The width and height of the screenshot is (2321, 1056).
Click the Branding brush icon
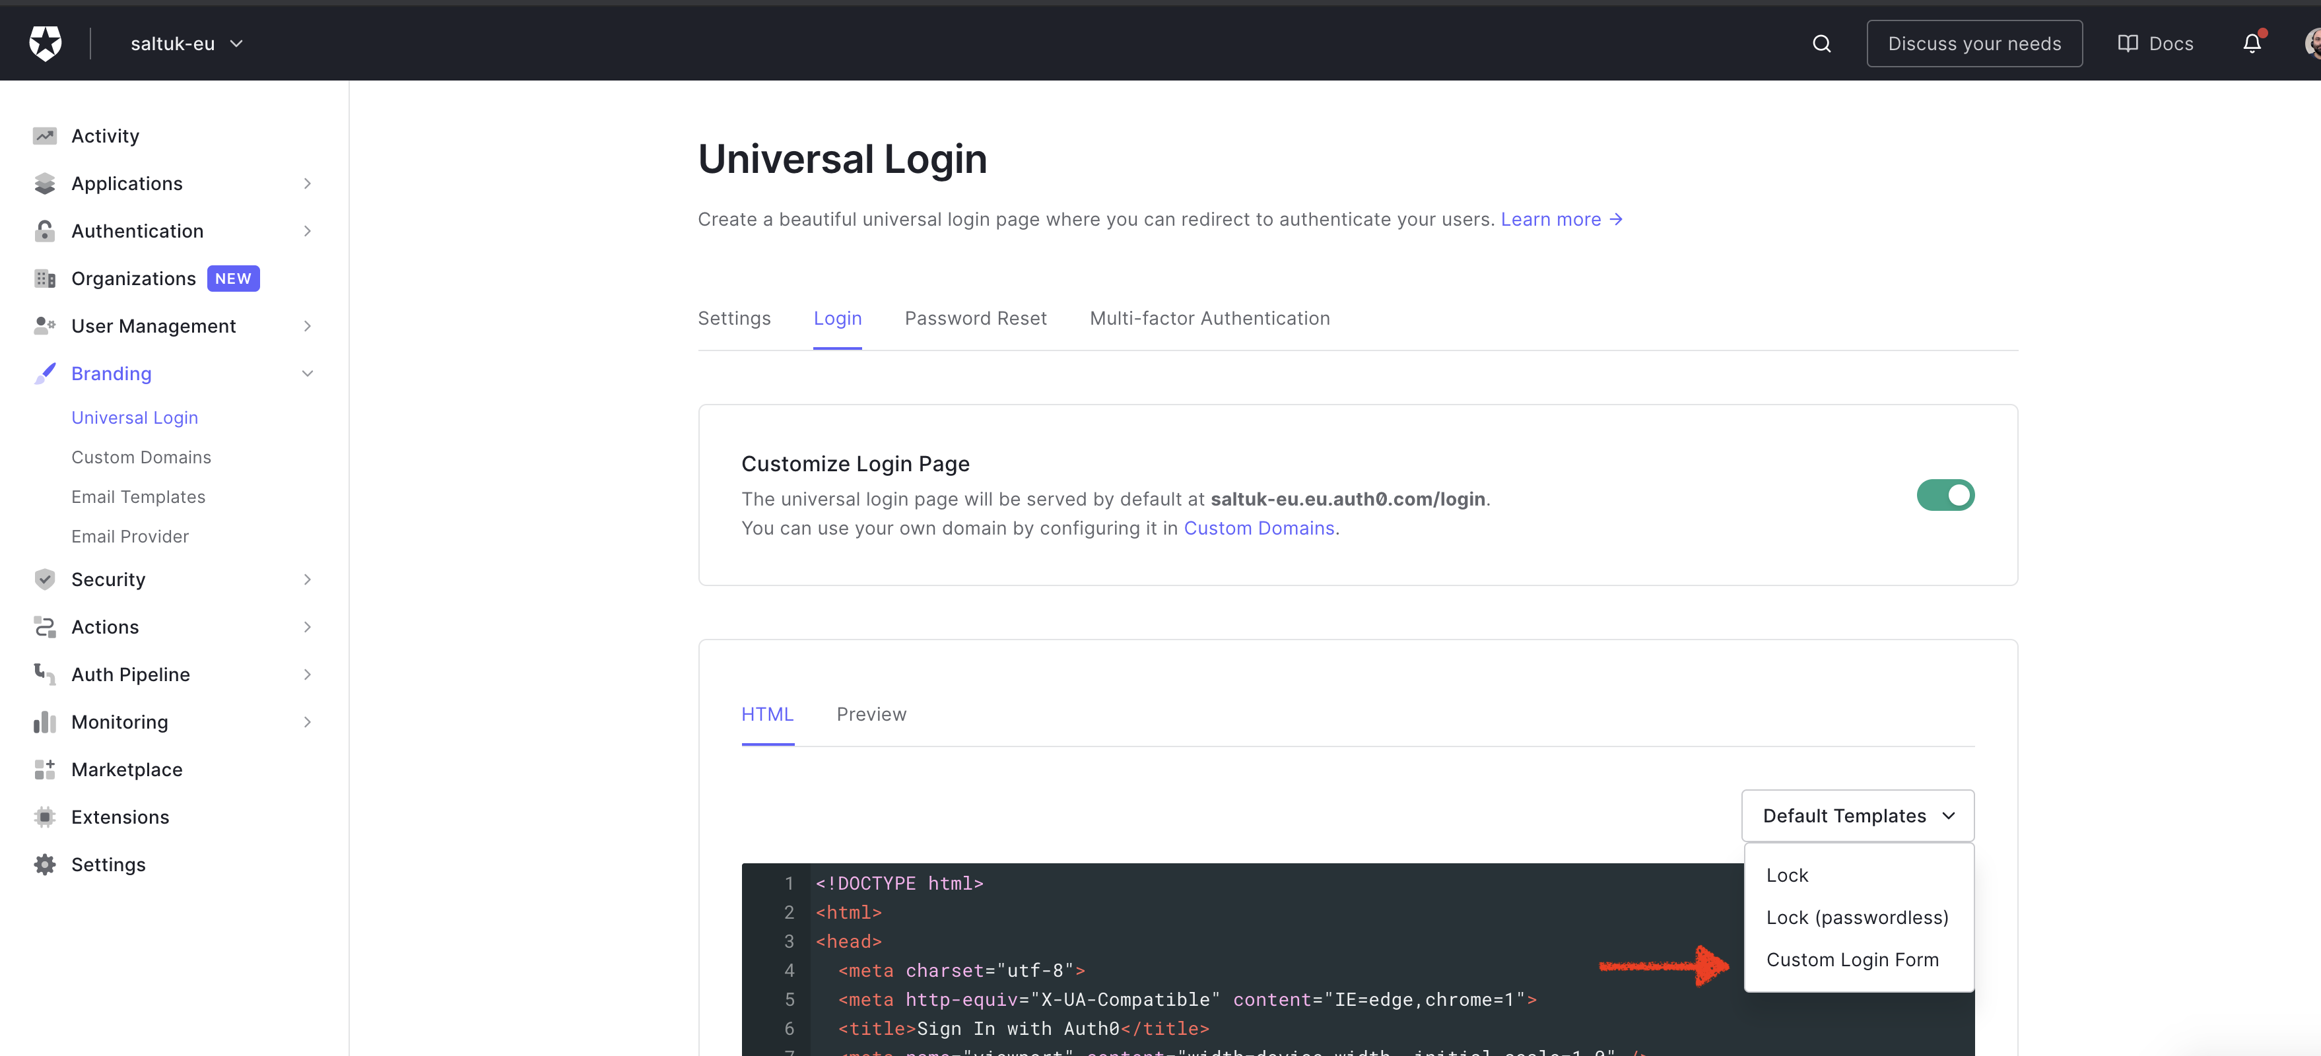(44, 373)
